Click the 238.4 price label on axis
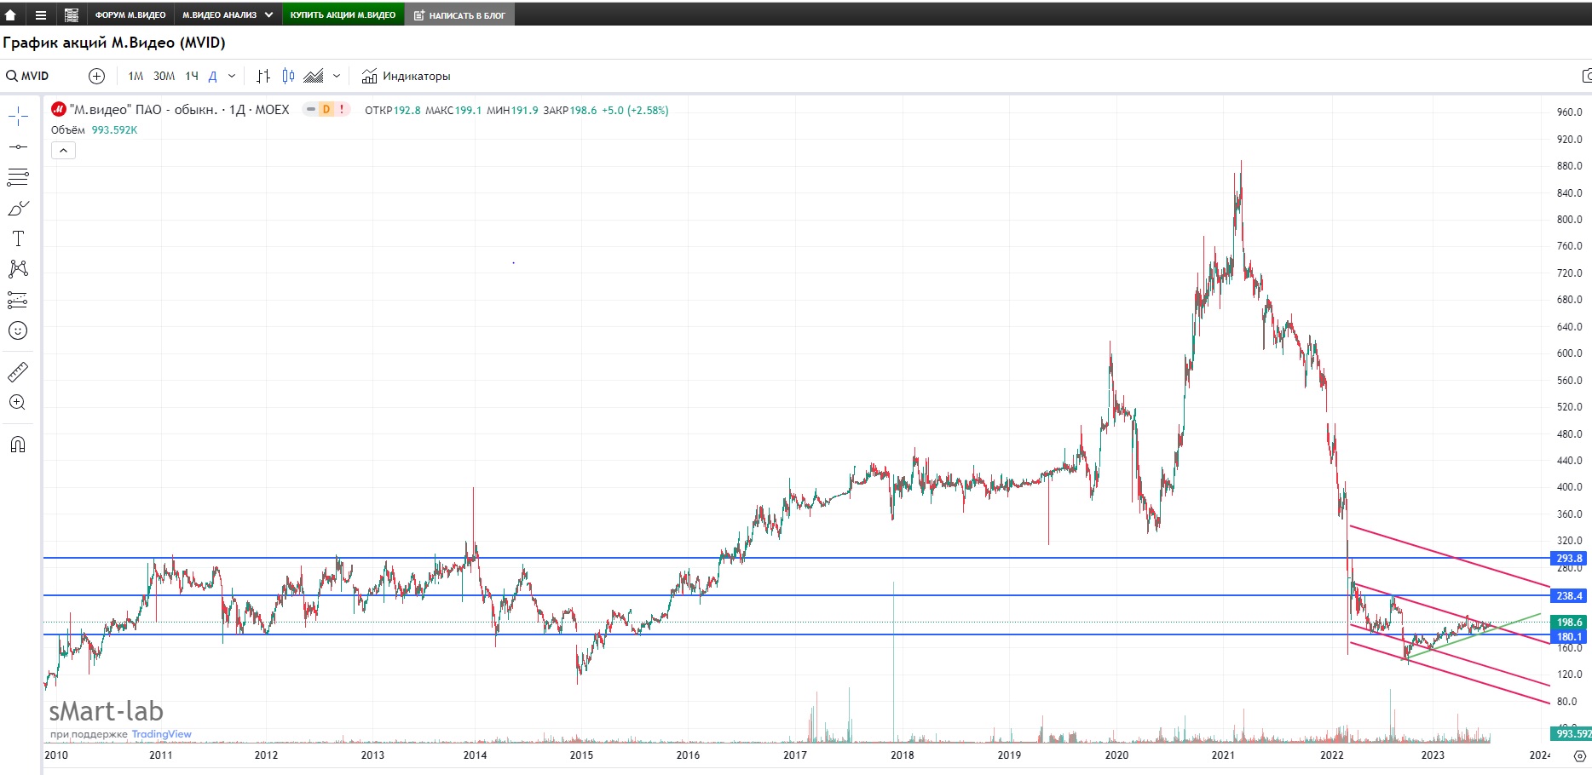Screen dimensions: 1592x775 coord(1569,596)
